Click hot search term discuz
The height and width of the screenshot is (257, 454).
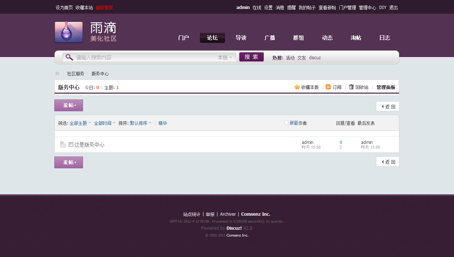tap(315, 58)
